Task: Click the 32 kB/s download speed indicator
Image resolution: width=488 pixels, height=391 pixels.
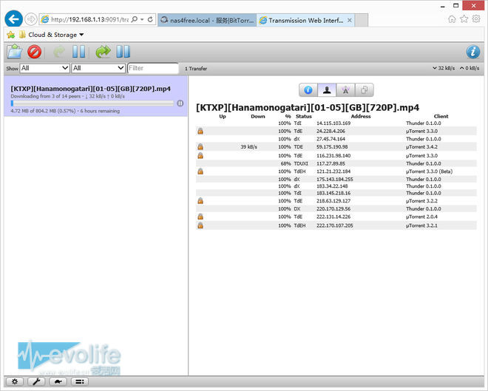Action: pyautogui.click(x=444, y=68)
